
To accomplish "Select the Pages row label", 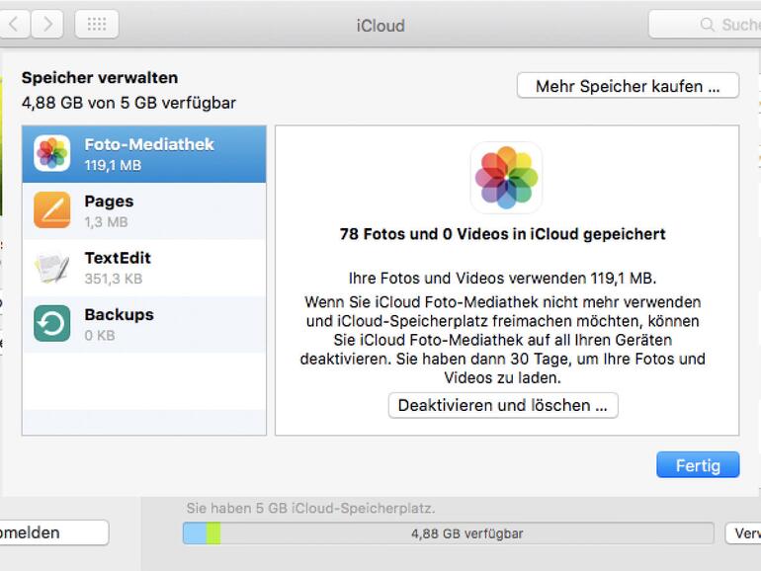I will click(109, 202).
